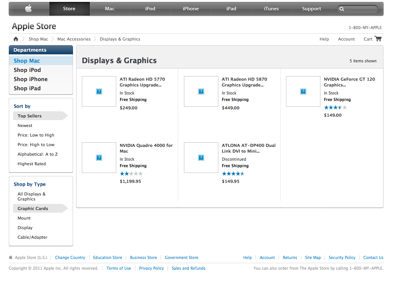Click Site Map footer link
Image resolution: width=408 pixels, height=285 pixels.
coord(313,257)
